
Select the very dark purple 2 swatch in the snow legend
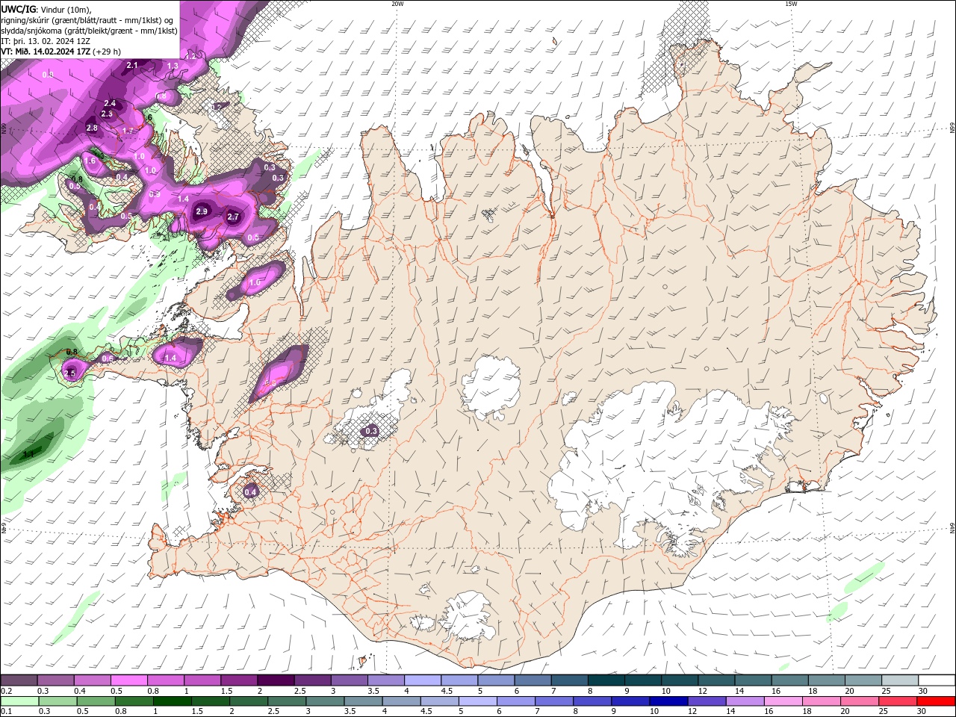tap(276, 680)
